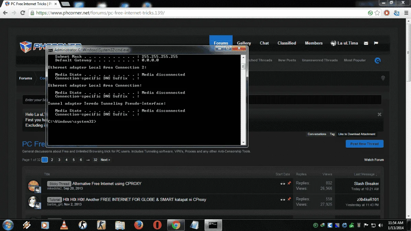Open the inbox envelope icon in forum navbar
This screenshot has width=411, height=231.
click(x=366, y=43)
